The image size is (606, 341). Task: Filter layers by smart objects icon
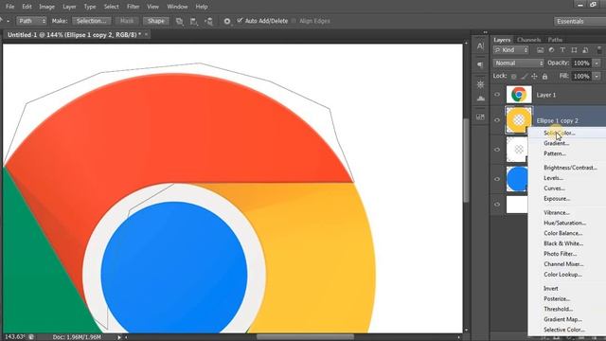click(x=585, y=50)
